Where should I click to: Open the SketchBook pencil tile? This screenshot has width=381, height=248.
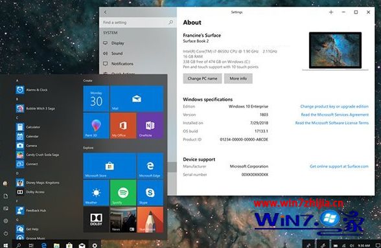pos(150,220)
